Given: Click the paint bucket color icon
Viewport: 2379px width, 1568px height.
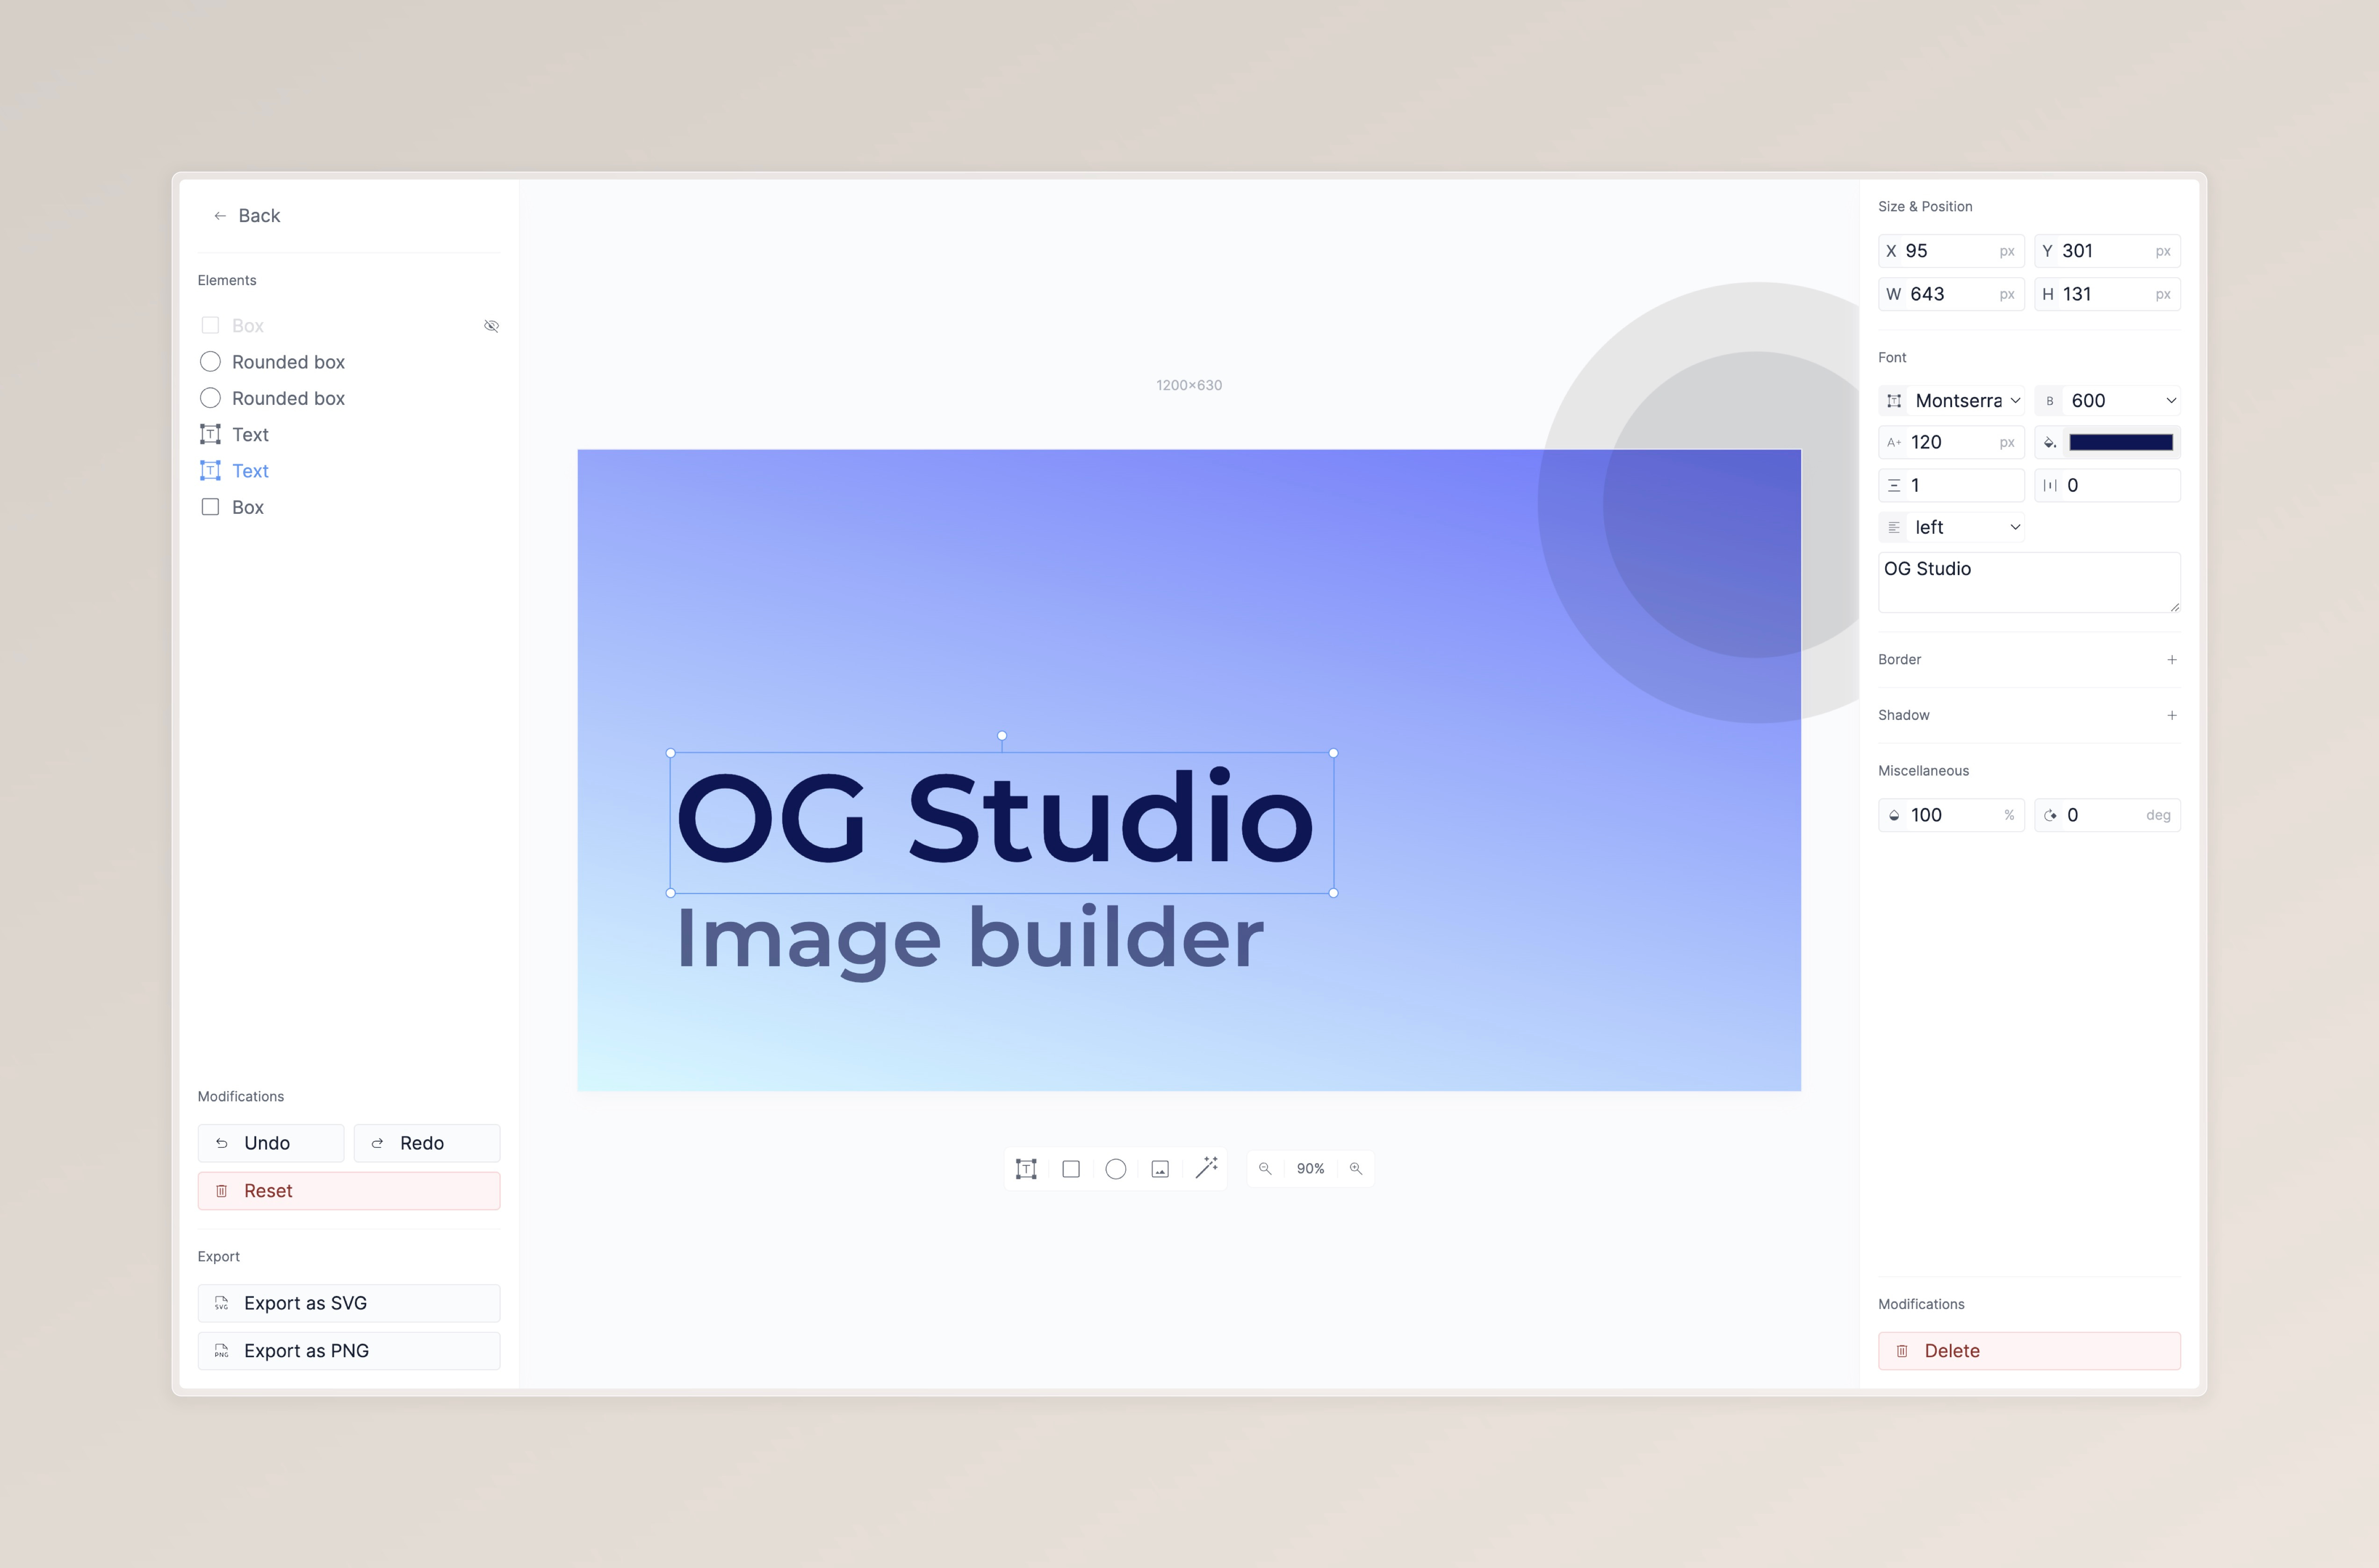Looking at the screenshot, I should pyautogui.click(x=2049, y=442).
